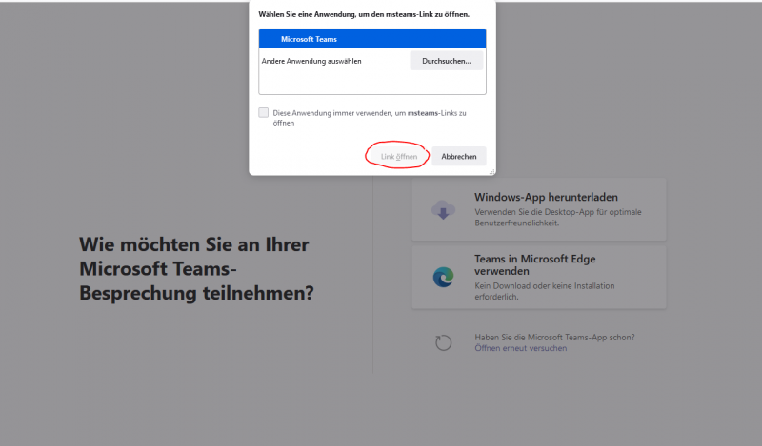Viewport: 762px width, 446px height.
Task: Select Microsoft Teams in the application list
Action: pos(371,39)
